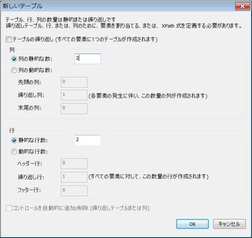Toggle the コントロールを自動的に追加/削除 checkbox
This screenshot has width=252, height=238.
[x=9, y=208]
